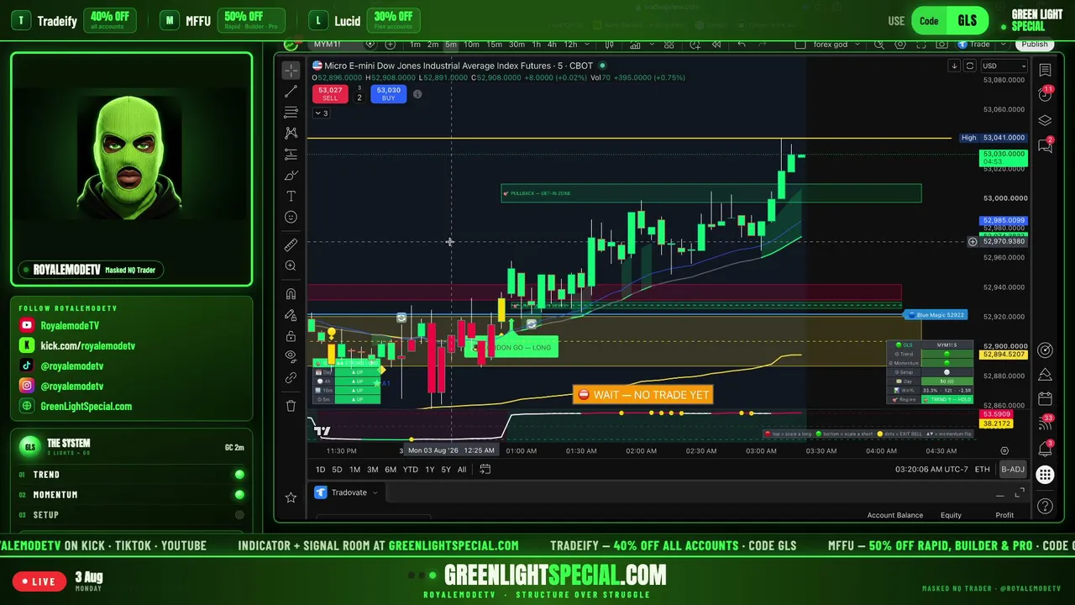Remove drawings with the trash icon
The image size is (1075, 605).
(x=291, y=406)
